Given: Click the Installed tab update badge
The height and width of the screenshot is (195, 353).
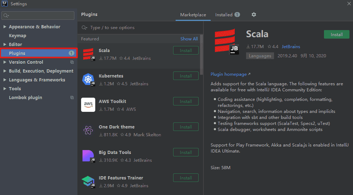Looking at the screenshot, I should [x=237, y=15].
